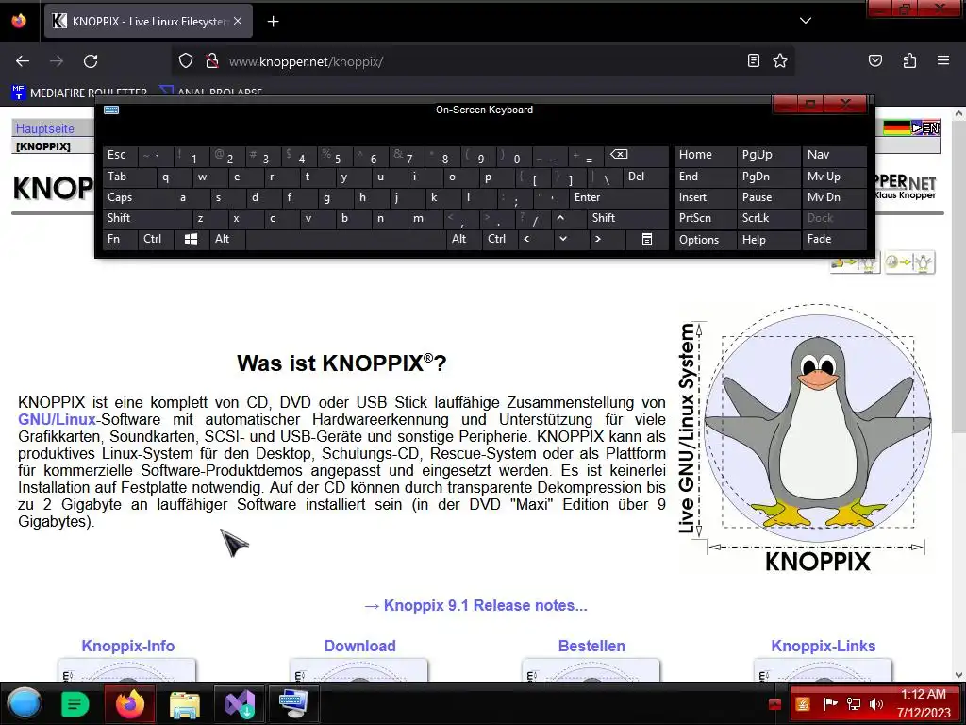Open a new tab with plus button
Viewport: 966px width, 725px height.
coord(273,22)
